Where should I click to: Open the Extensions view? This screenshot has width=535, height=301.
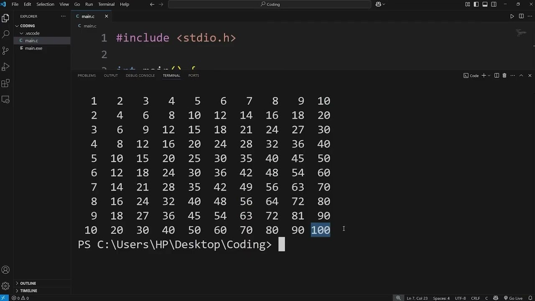[5, 83]
